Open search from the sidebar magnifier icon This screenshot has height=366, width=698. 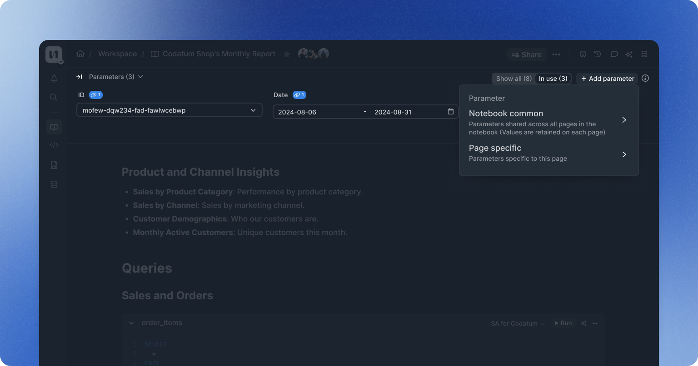[x=54, y=97]
